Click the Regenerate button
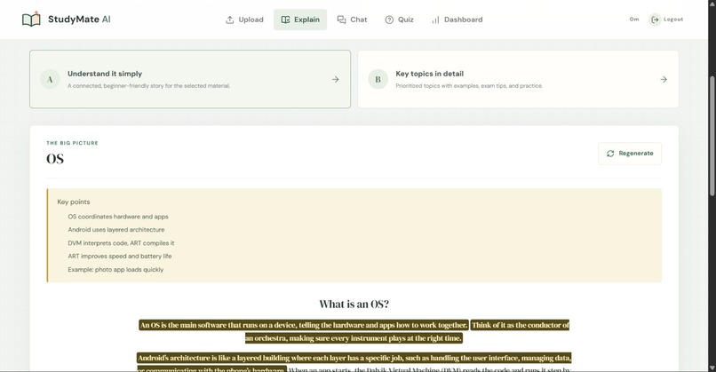The height and width of the screenshot is (372, 716). pyautogui.click(x=630, y=154)
